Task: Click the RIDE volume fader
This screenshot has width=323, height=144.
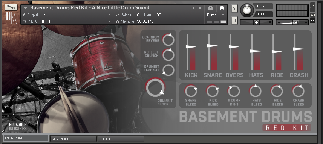Action: tap(277, 52)
